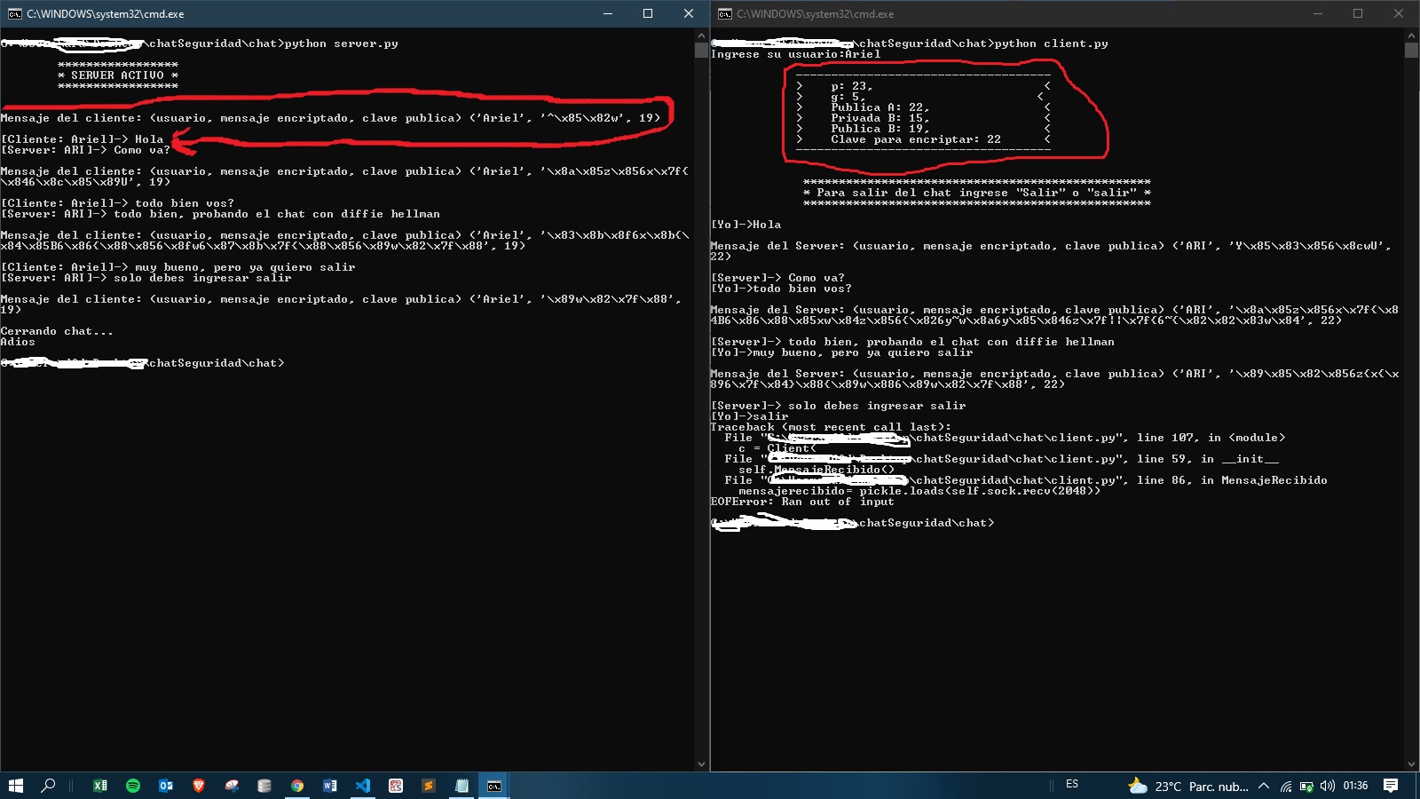
Task: Open the Windows Start menu
Action: pyautogui.click(x=15, y=786)
